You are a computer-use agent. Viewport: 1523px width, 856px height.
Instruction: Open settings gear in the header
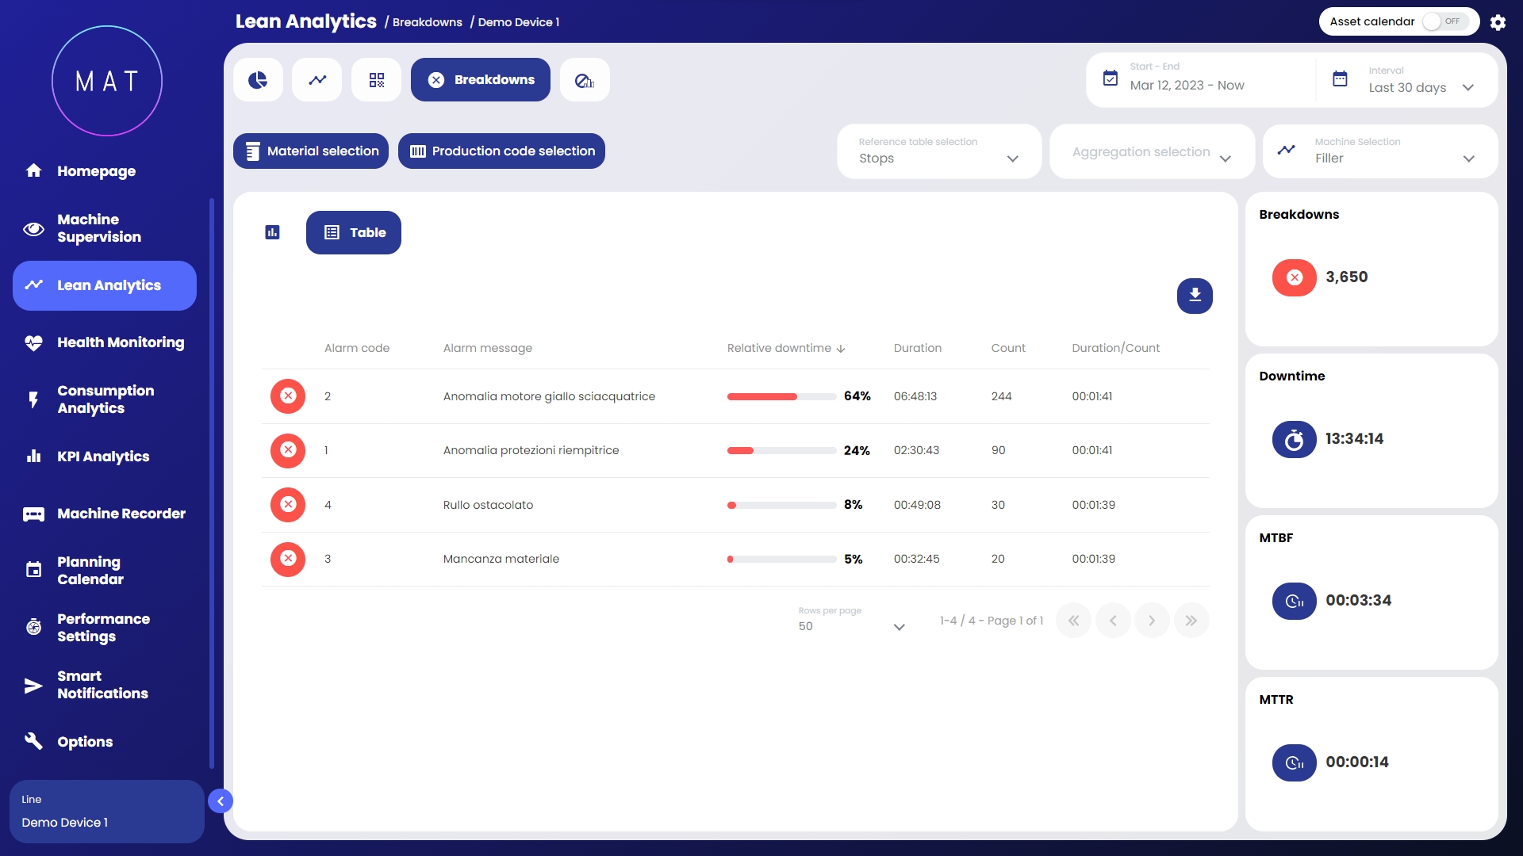[1498, 22]
